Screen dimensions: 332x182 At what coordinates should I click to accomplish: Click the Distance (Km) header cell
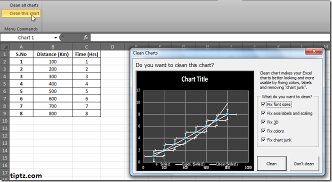(x=52, y=54)
